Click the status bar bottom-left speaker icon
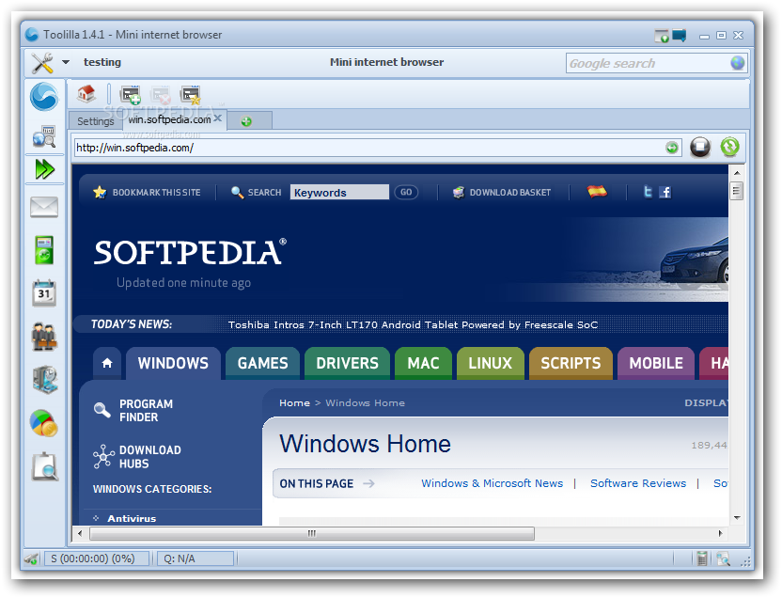The width and height of the screenshot is (782, 598). point(31,559)
